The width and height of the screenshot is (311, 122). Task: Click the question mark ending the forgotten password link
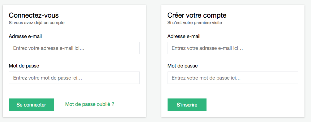113,104
